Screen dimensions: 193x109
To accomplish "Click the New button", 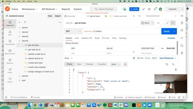I will tap(50, 16).
